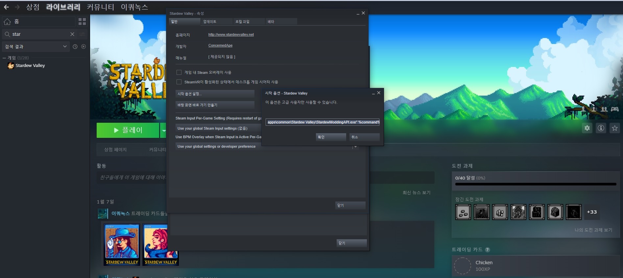623x278 pixels.
Task: Open the Home icon in the sidebar
Action: click(7, 22)
